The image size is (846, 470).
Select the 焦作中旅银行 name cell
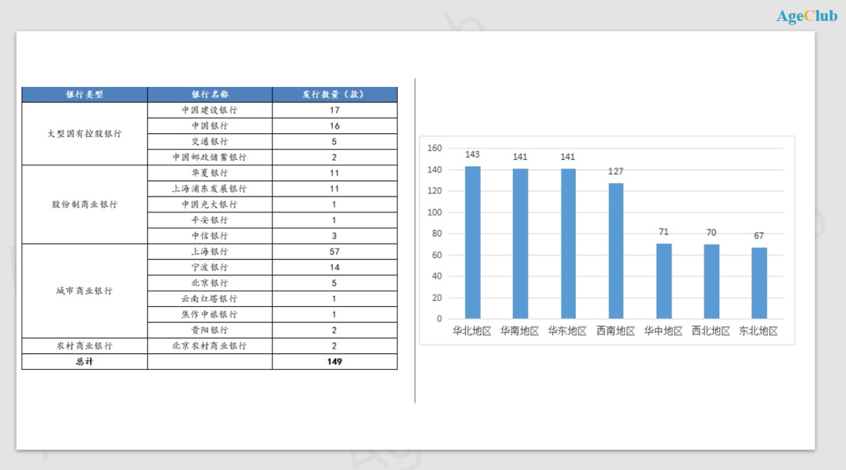[x=210, y=314]
